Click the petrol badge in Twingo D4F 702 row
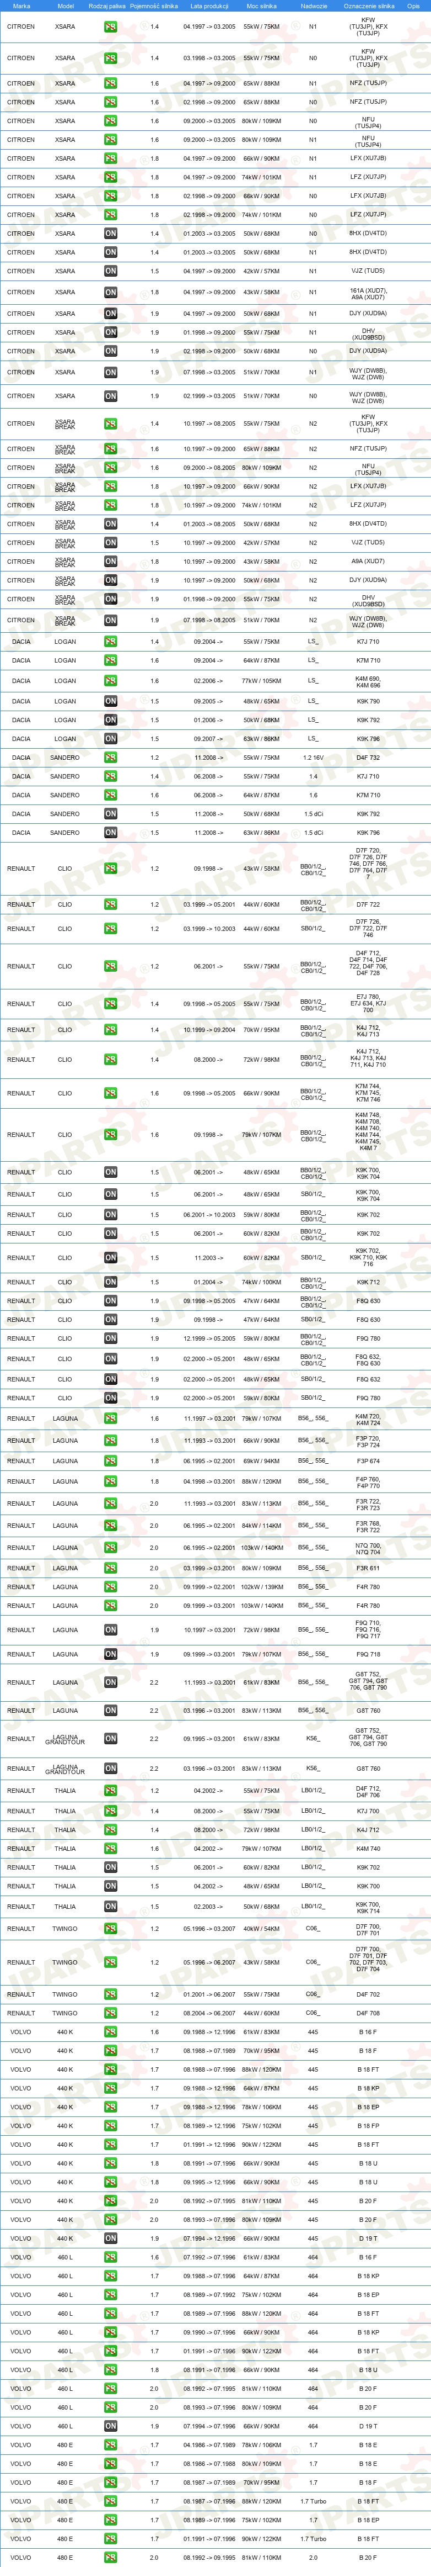 tap(110, 1995)
